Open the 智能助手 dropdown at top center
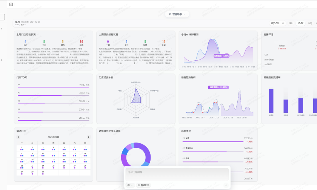Screen dimensions: 317x190 click(x=177, y=14)
